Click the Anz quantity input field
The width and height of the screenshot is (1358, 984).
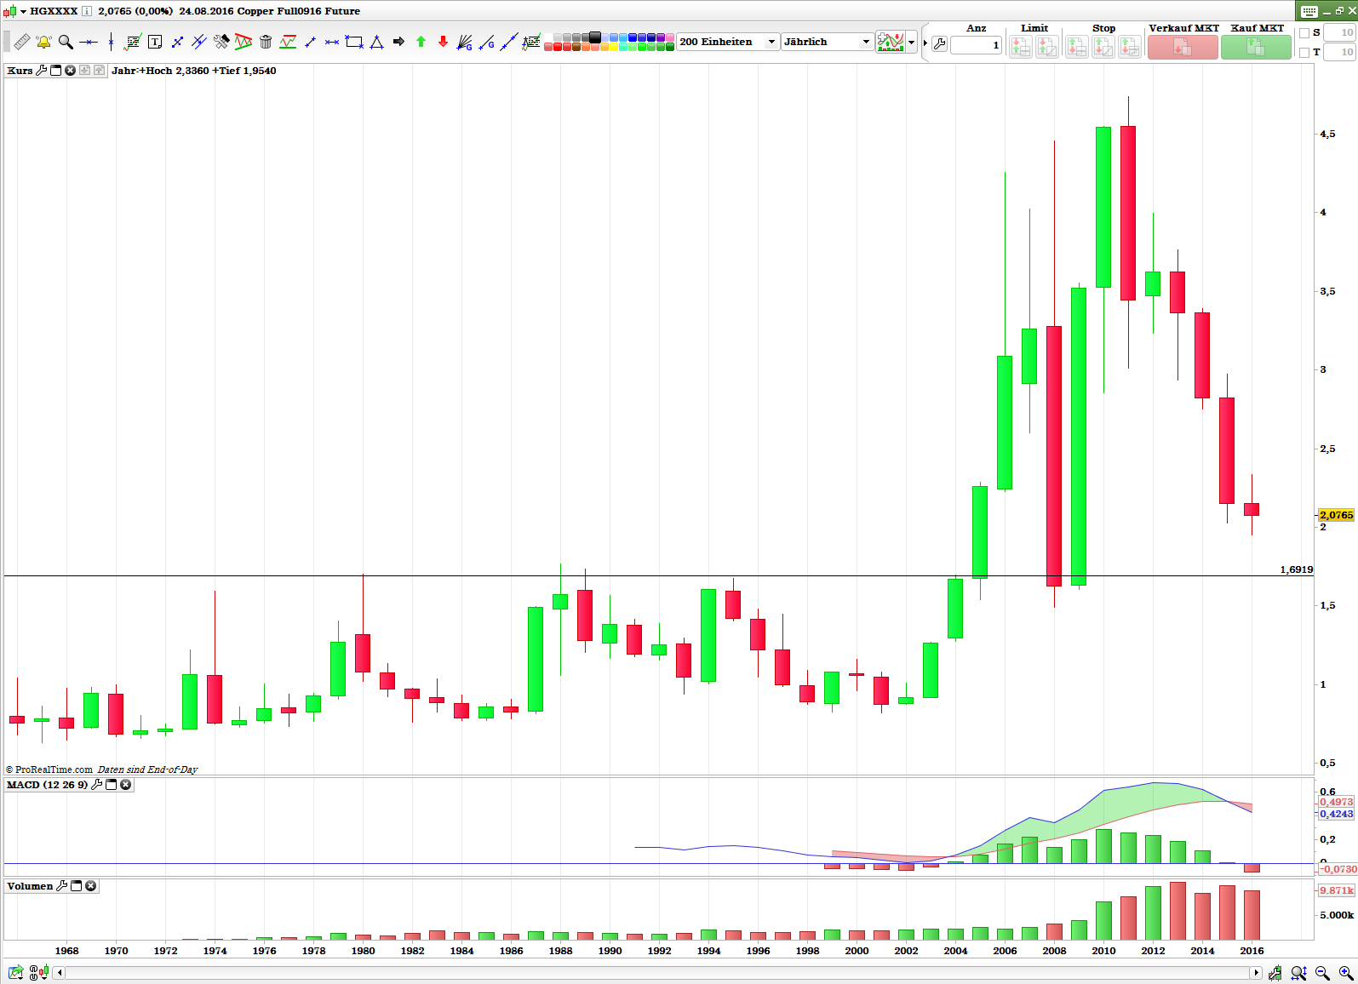point(976,45)
